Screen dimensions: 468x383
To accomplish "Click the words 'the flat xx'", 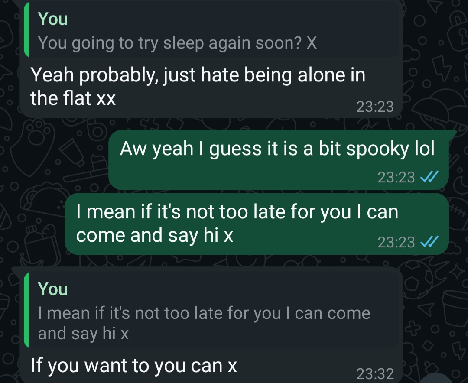I will click(x=73, y=98).
